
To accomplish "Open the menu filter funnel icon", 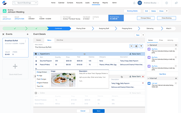I will coord(141,46).
